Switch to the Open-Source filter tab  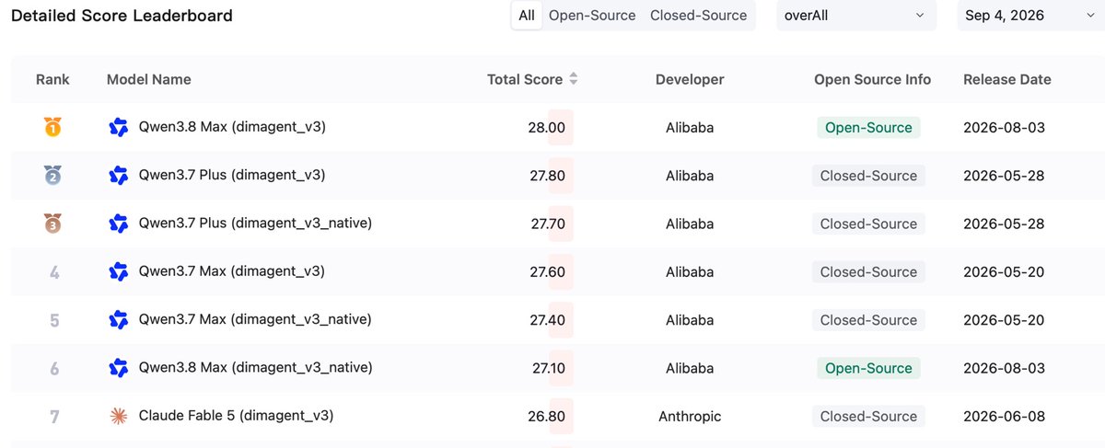click(592, 16)
